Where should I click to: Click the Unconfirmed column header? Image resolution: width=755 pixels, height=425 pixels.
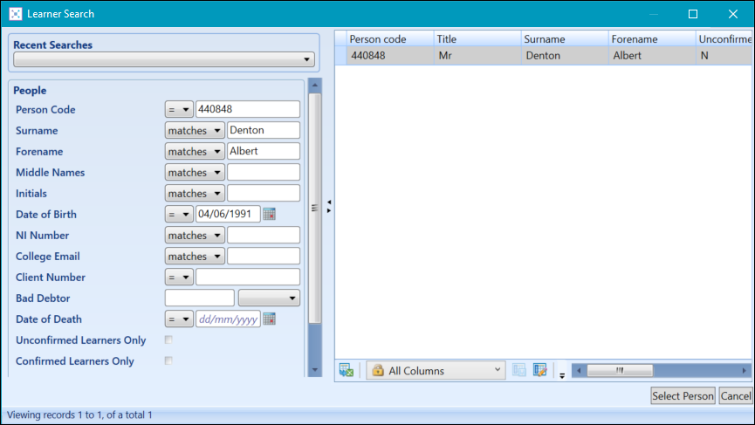click(x=724, y=39)
